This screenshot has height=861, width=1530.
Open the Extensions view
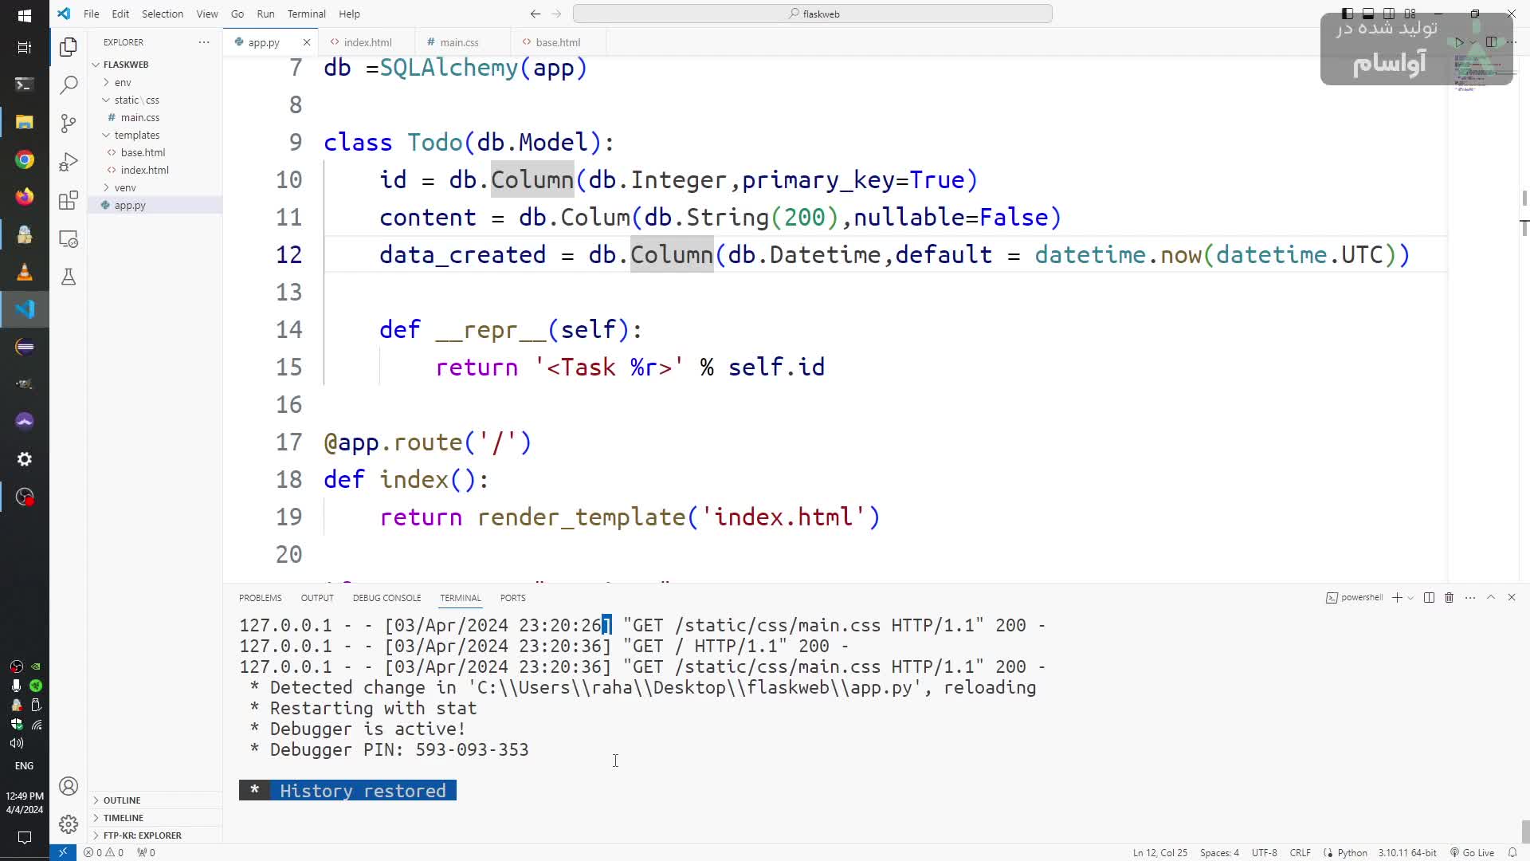(69, 200)
